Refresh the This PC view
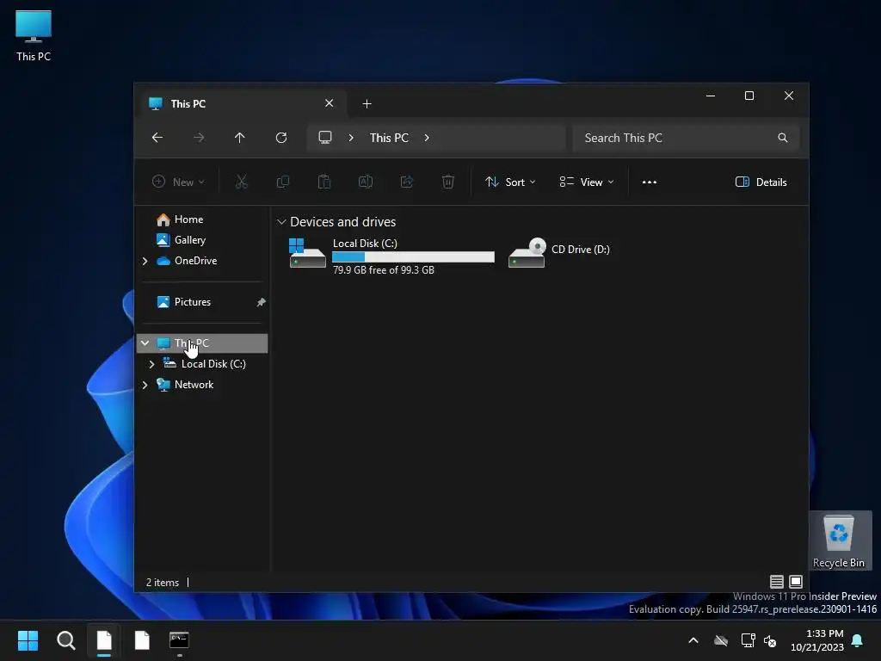This screenshot has width=881, height=661. click(x=281, y=138)
